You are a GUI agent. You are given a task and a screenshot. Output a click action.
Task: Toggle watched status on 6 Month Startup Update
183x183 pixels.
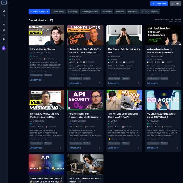pos(37,75)
